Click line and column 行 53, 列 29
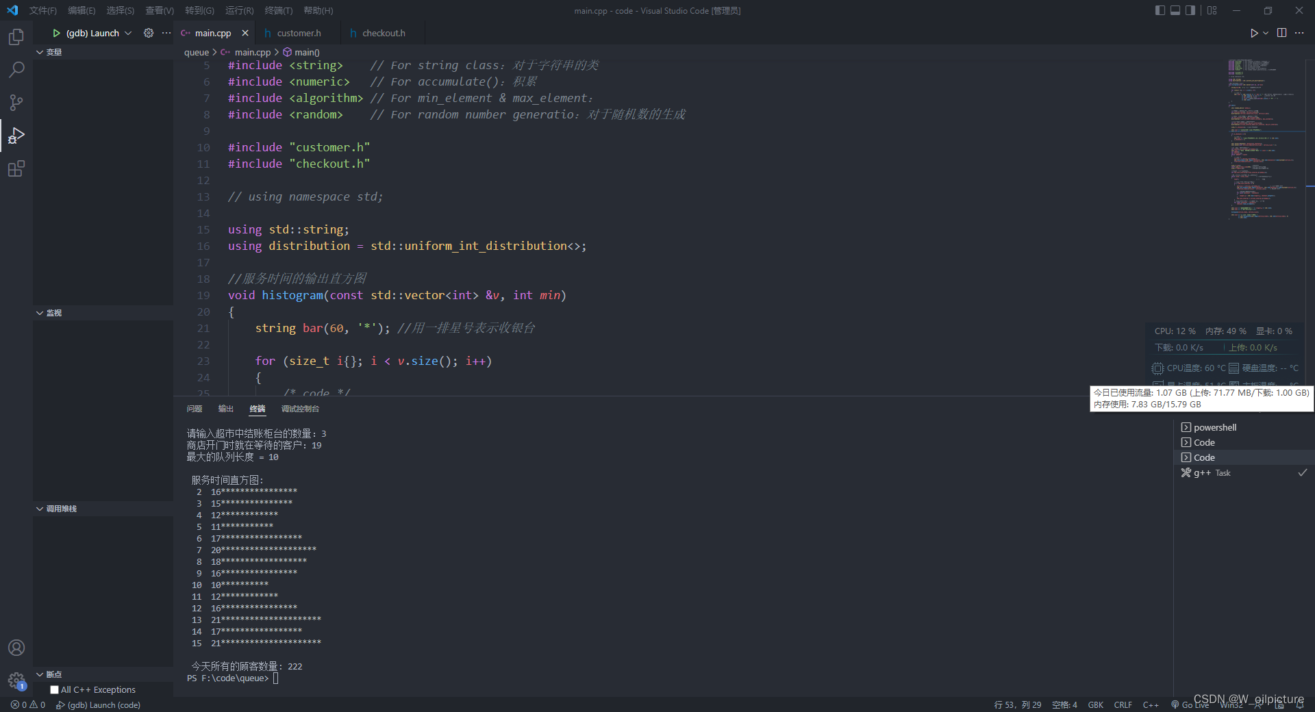The width and height of the screenshot is (1315, 712). pyautogui.click(x=1018, y=704)
